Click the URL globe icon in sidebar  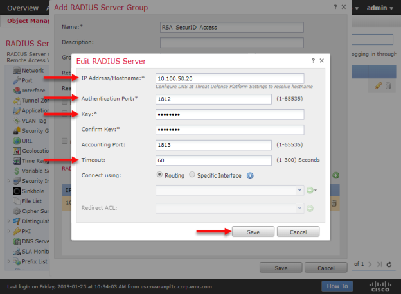pos(17,141)
